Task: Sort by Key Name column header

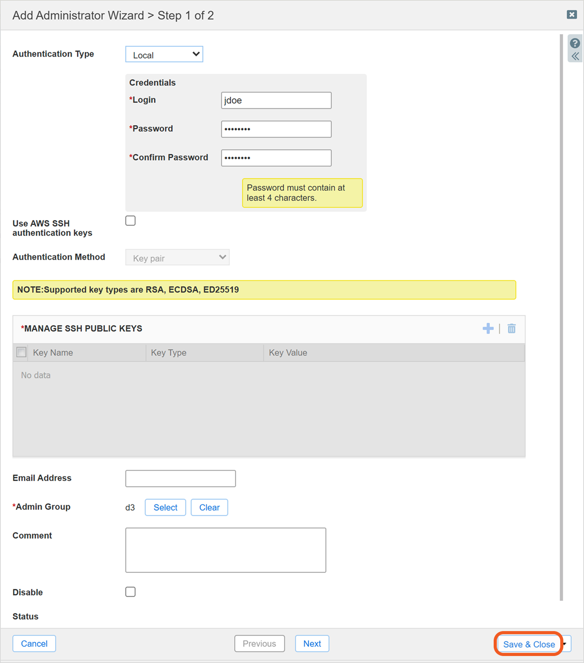Action: coord(53,353)
